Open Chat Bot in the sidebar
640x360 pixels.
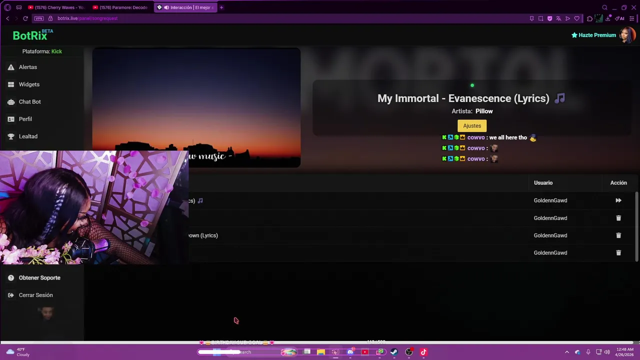[x=29, y=101]
